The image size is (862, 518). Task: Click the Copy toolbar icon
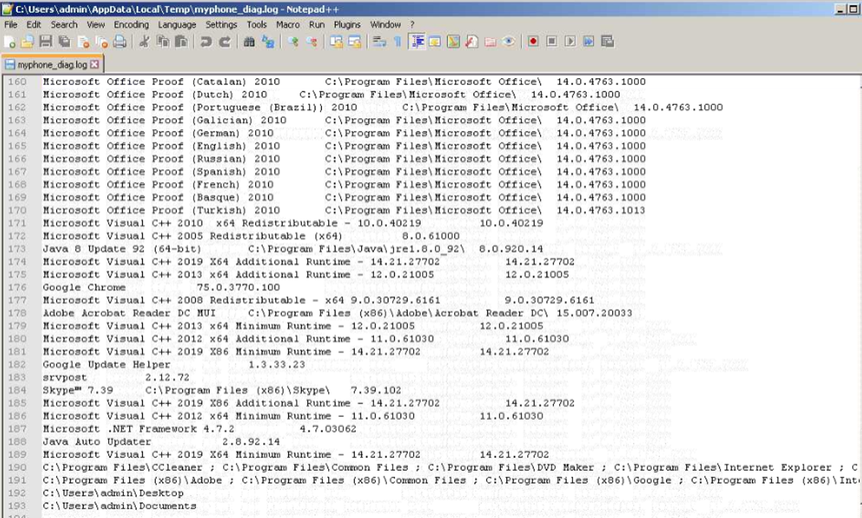(163, 42)
